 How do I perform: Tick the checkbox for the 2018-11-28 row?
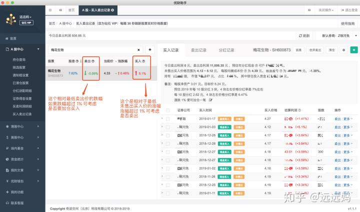click(x=168, y=177)
